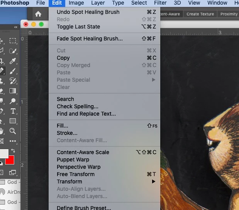
Task: Select the Rectangular Marquee tool
Action: [13, 41]
